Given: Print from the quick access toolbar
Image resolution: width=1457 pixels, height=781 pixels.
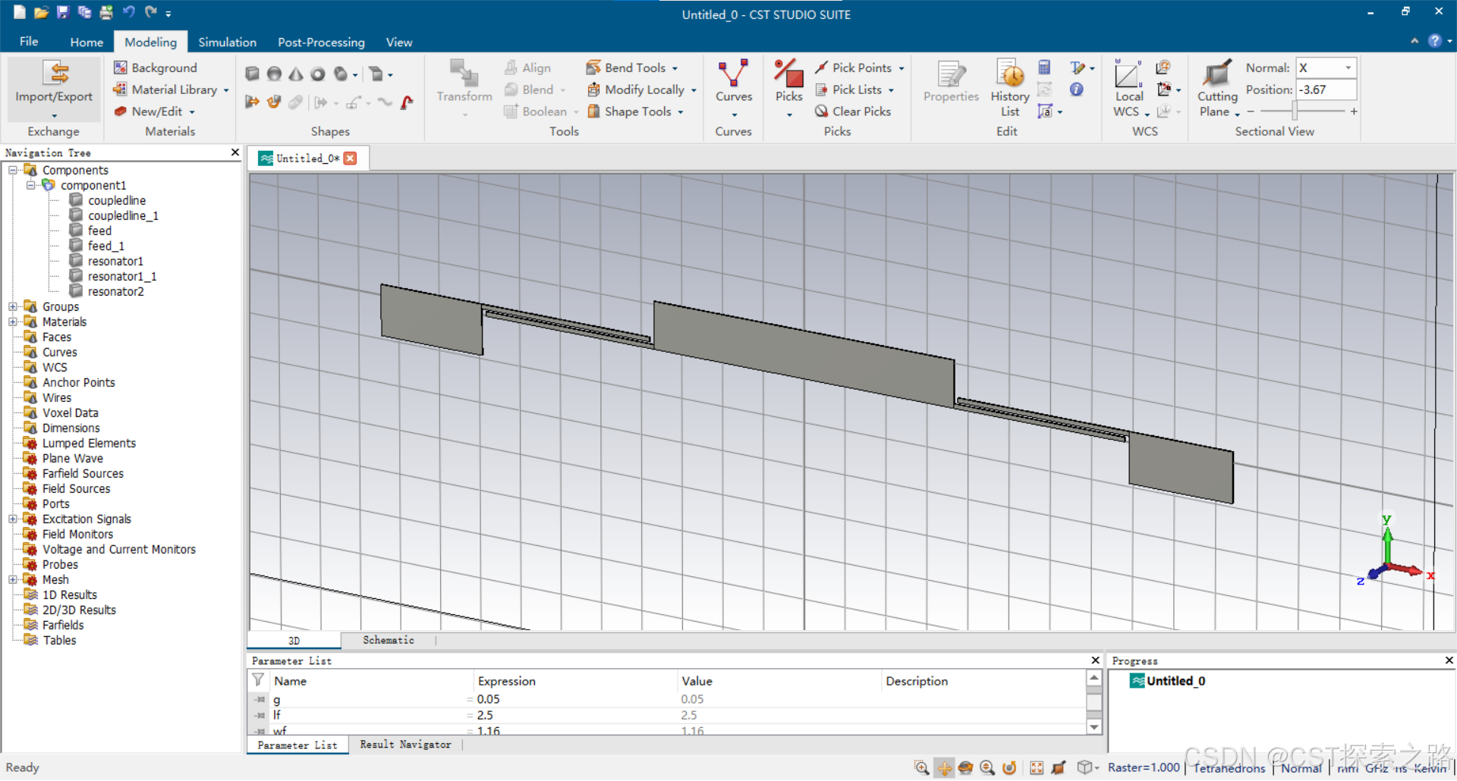Looking at the screenshot, I should tap(106, 12).
